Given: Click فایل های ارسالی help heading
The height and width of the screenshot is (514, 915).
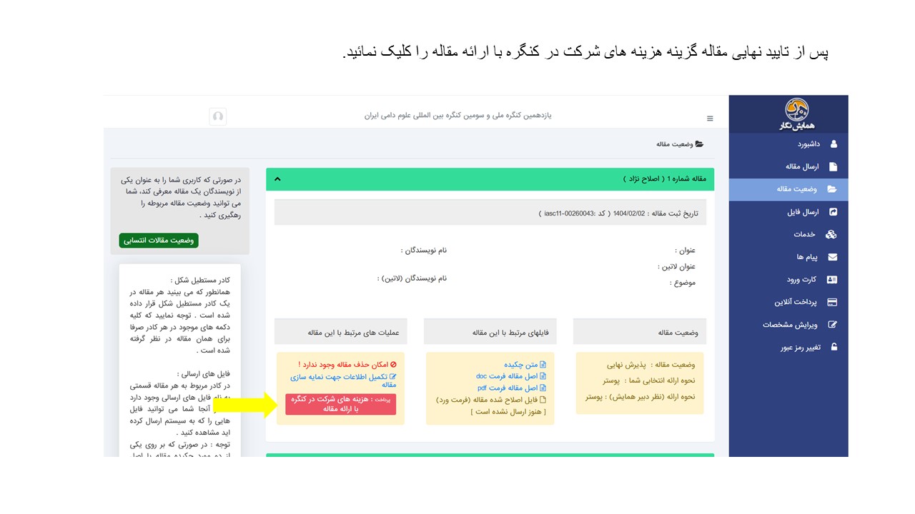Looking at the screenshot, I should 204,374.
